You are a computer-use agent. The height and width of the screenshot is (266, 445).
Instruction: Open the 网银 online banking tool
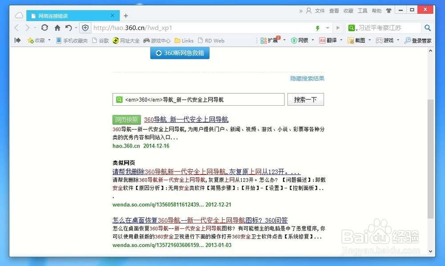302,40
